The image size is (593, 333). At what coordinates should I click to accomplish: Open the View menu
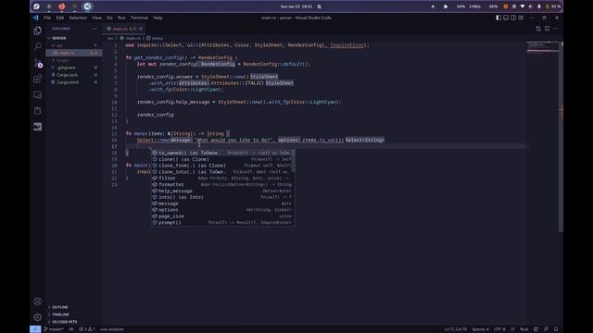coord(96,18)
